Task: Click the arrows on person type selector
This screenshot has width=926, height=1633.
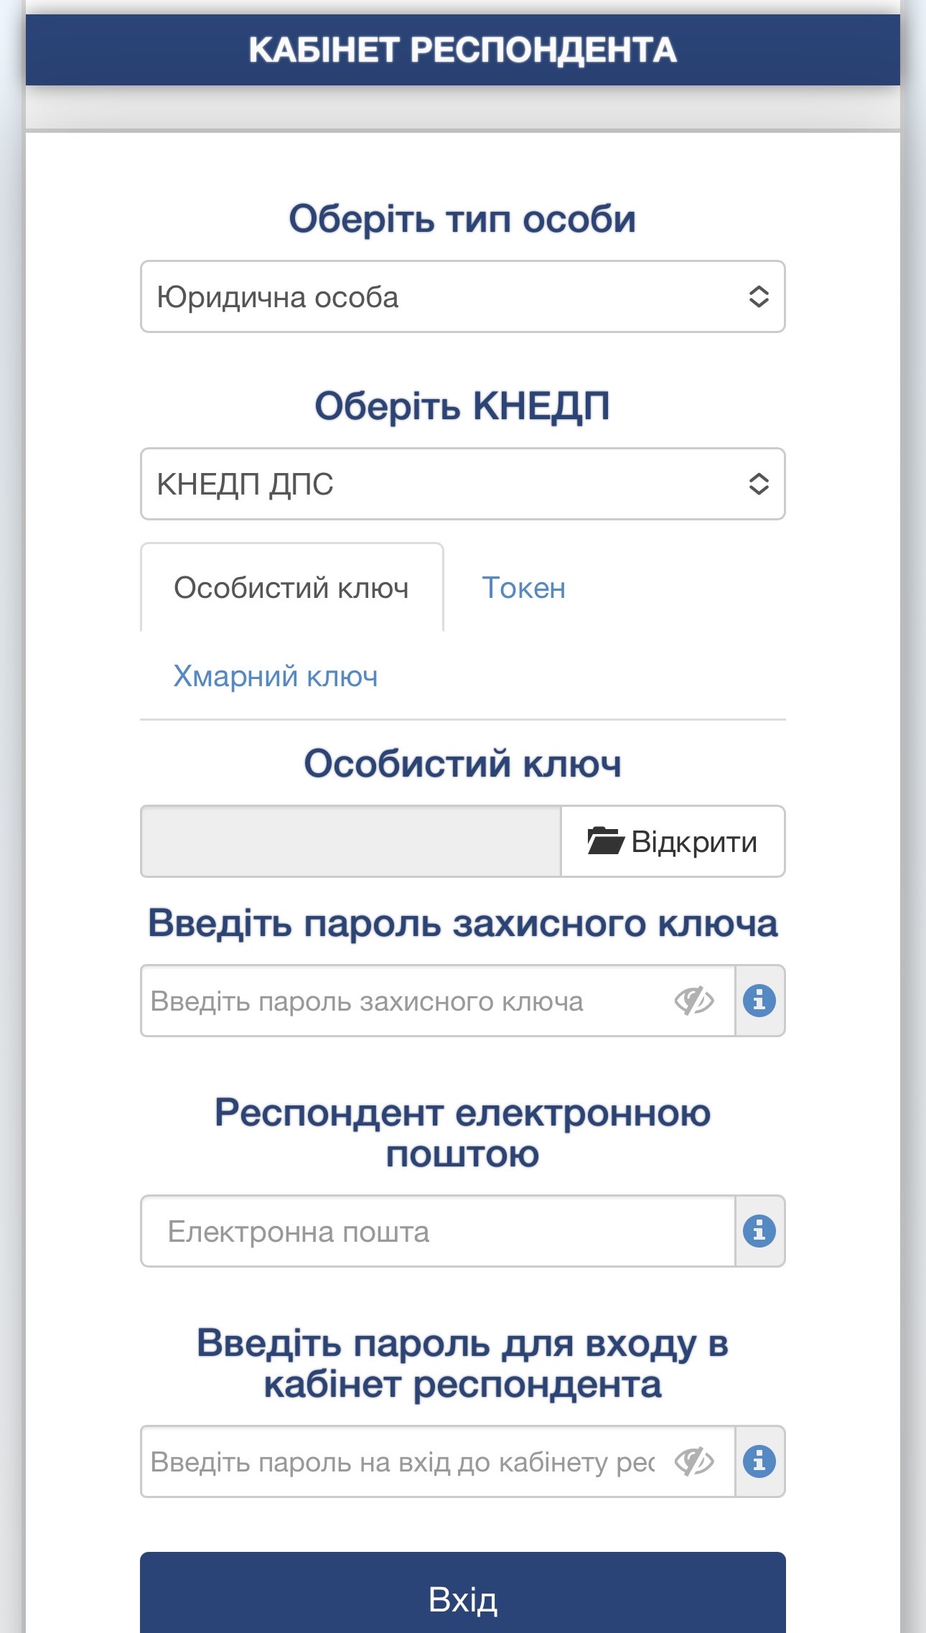Action: pos(759,296)
